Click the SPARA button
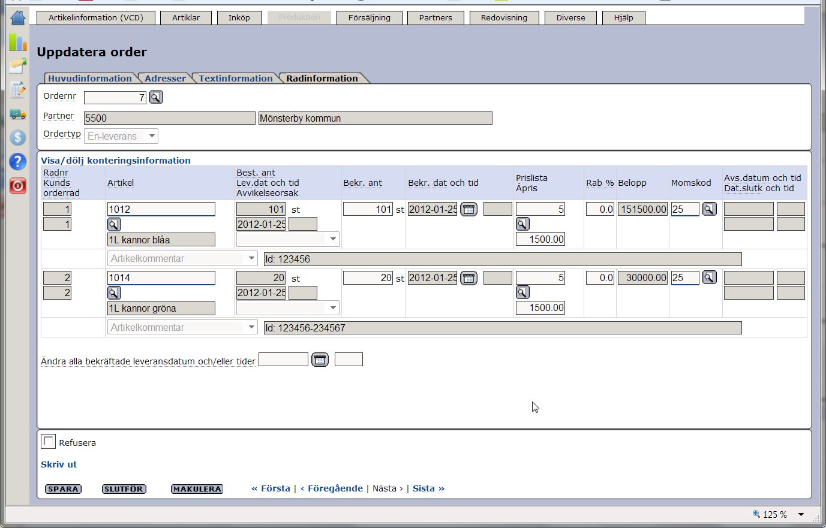Image resolution: width=826 pixels, height=528 pixels. click(x=64, y=489)
